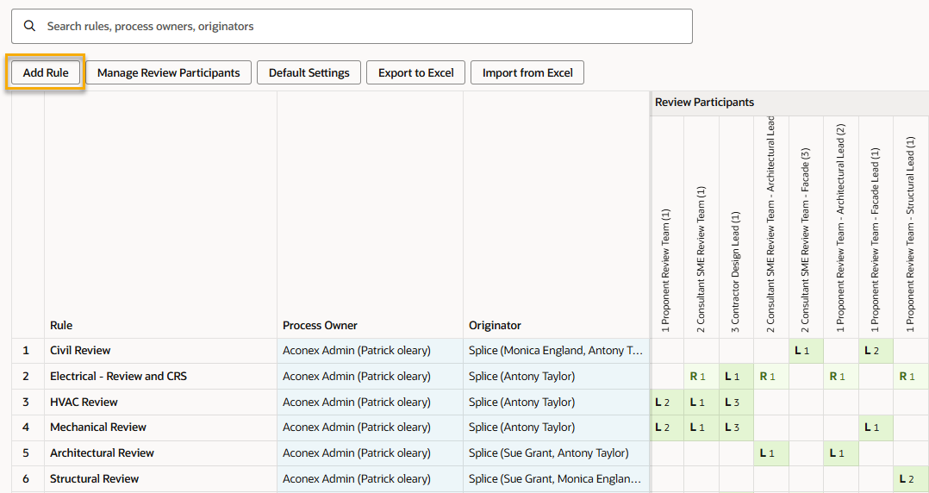
Task: Open the Civil Review rule
Action: 80,351
